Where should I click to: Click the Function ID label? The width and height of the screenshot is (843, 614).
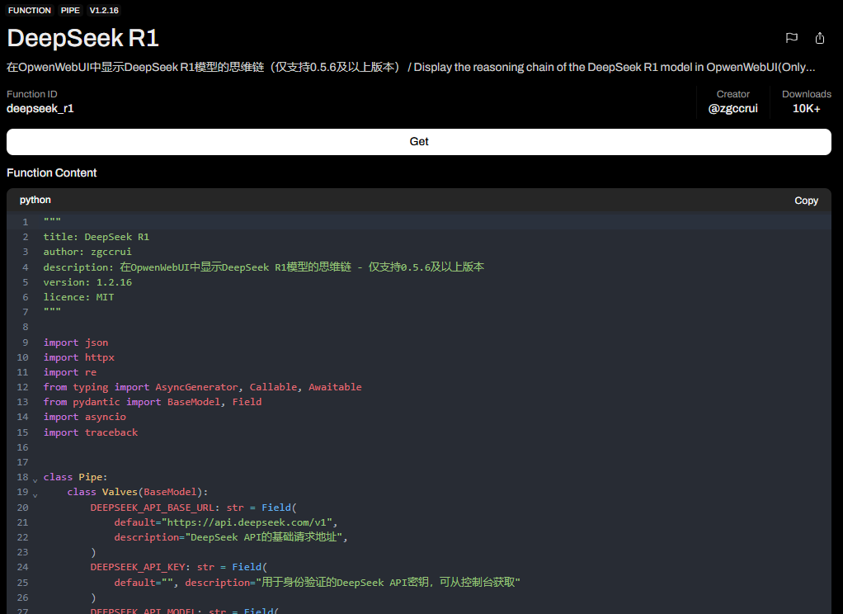(x=31, y=94)
